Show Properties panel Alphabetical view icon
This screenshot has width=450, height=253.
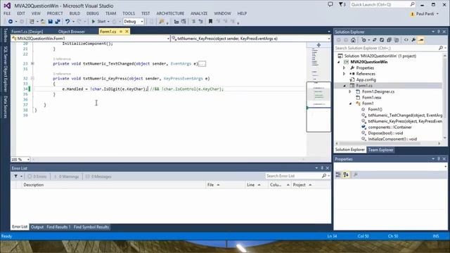pyautogui.click(x=346, y=175)
